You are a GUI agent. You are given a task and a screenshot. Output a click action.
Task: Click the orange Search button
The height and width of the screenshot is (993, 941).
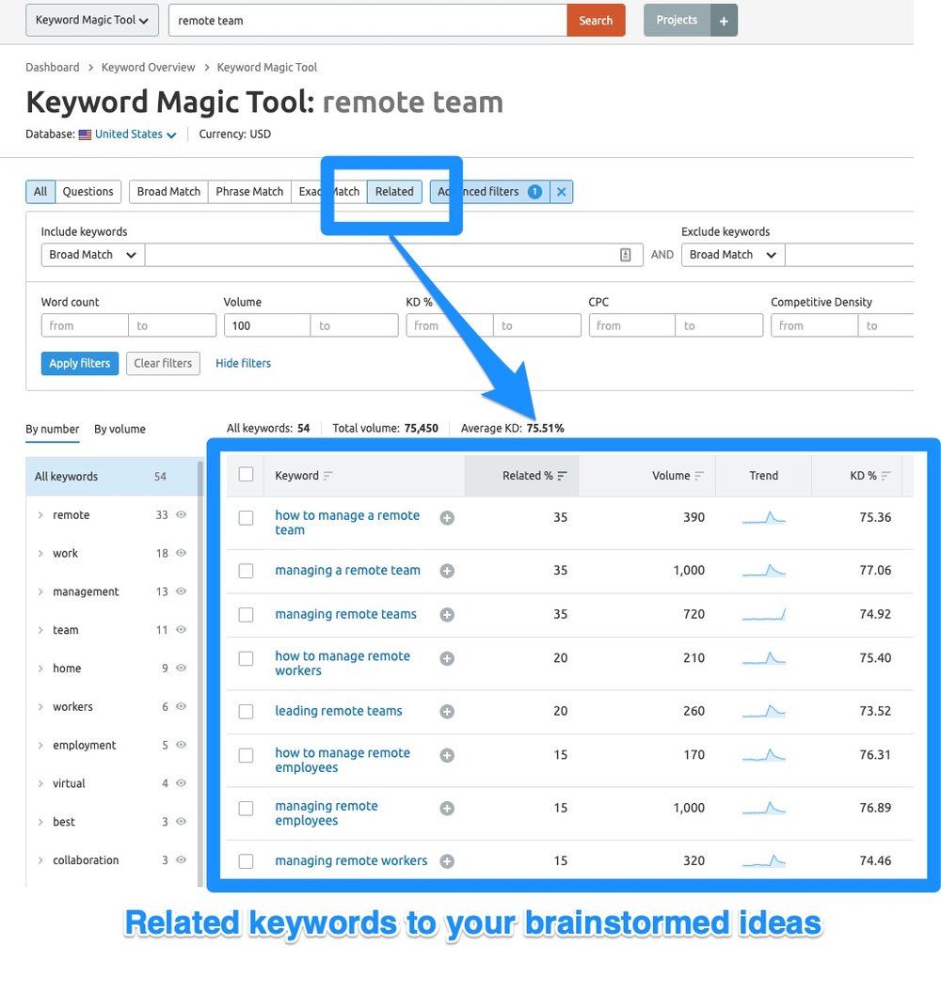(x=596, y=21)
